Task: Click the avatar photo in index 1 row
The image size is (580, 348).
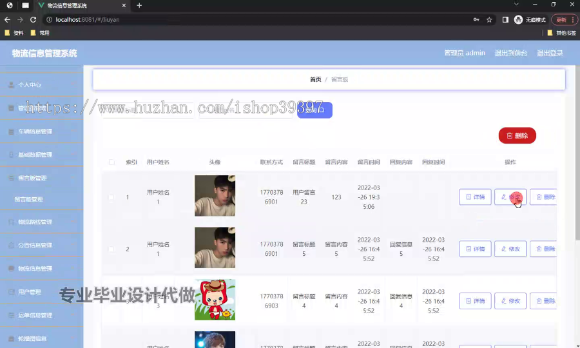Action: click(215, 196)
